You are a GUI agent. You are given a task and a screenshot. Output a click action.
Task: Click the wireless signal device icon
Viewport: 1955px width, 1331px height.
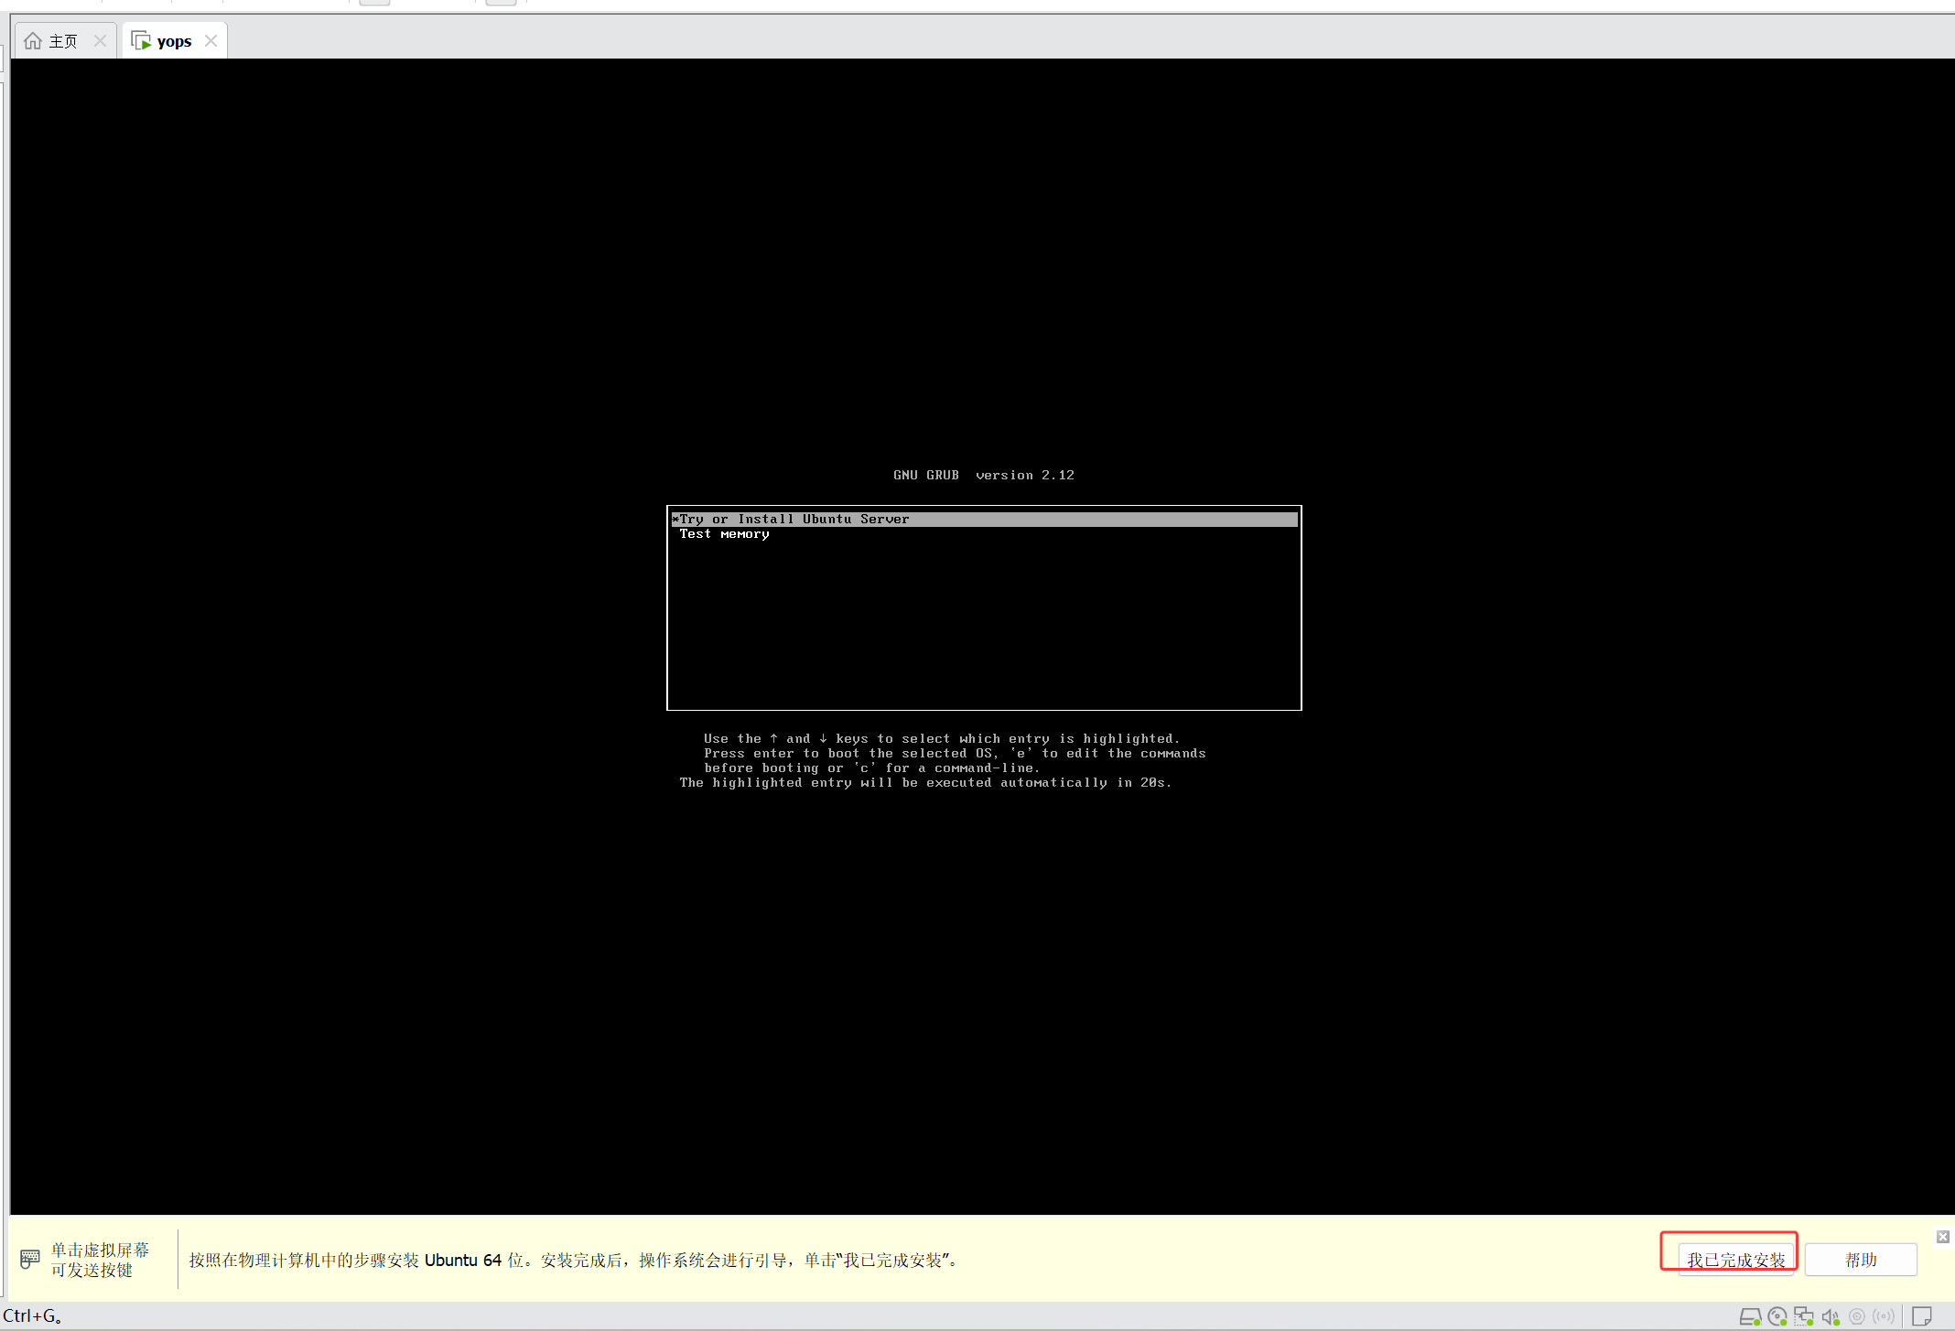(x=1884, y=1317)
